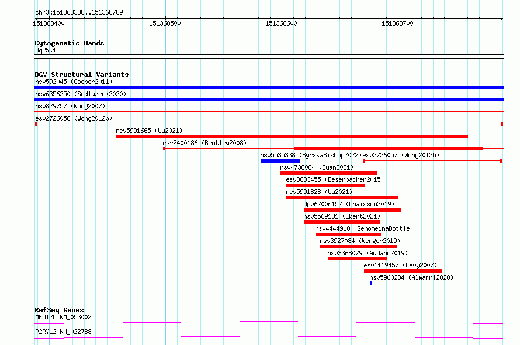Open the nsv4738084 (Quan2021) label

coord(317,167)
